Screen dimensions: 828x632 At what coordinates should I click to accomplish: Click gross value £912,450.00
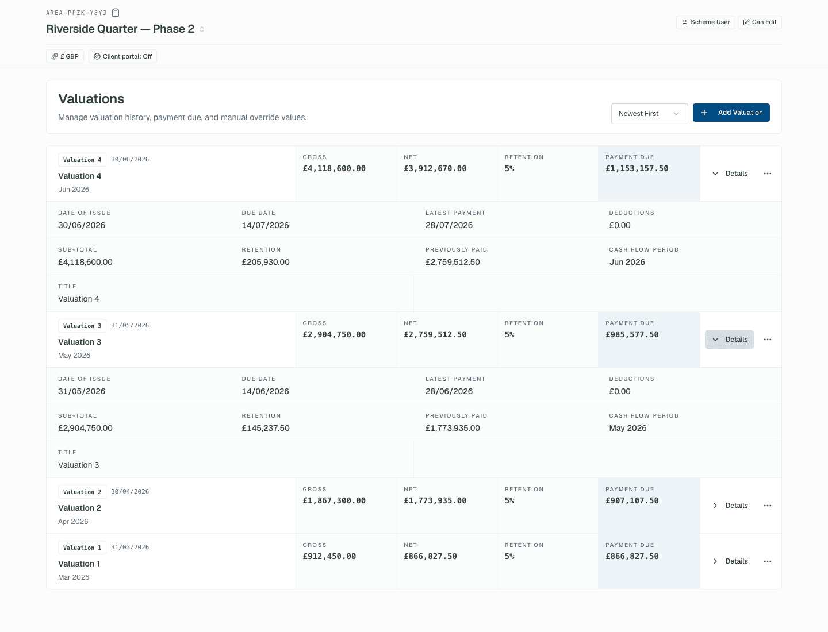(x=329, y=556)
